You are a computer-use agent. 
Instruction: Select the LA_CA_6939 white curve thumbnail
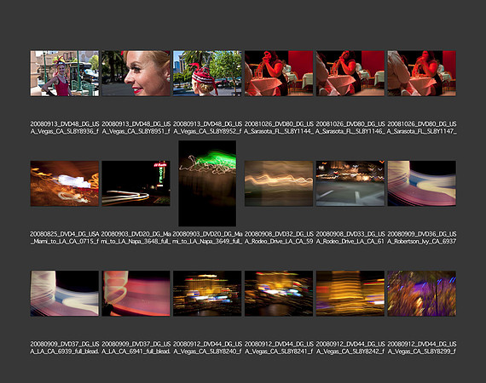point(65,294)
